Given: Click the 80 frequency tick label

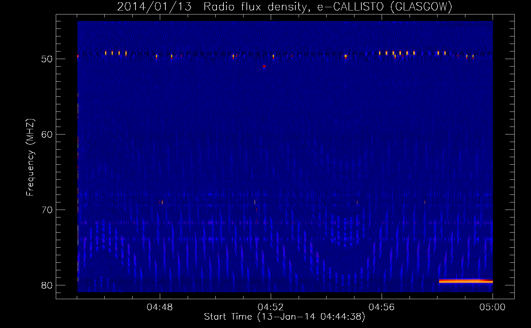Looking at the screenshot, I should pos(47,285).
